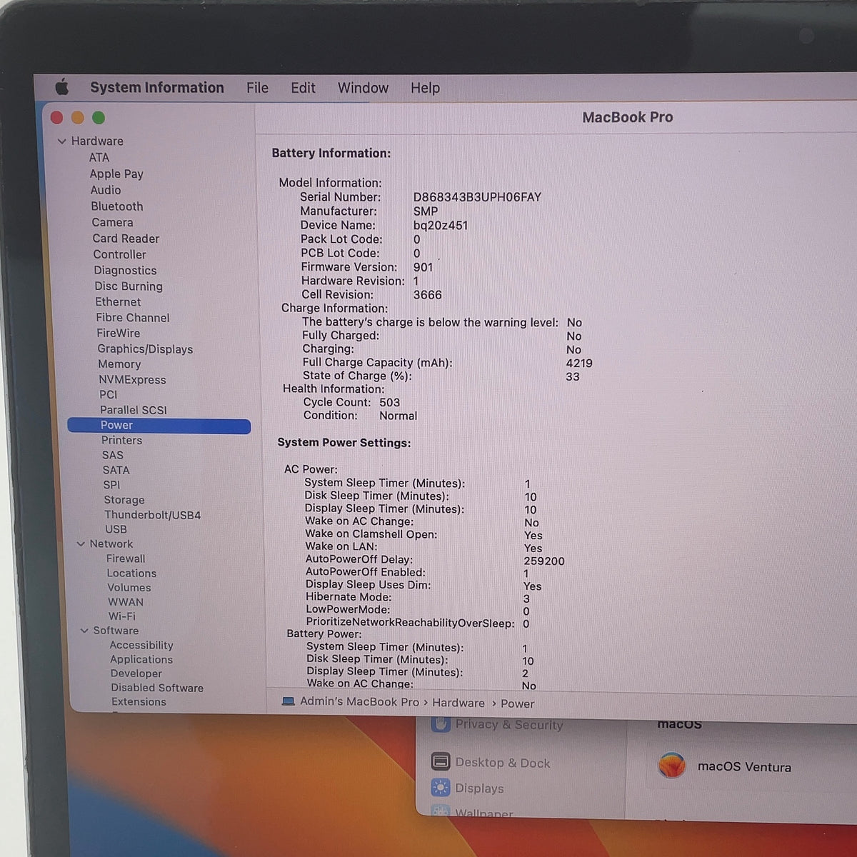The width and height of the screenshot is (857, 857).
Task: Select Accessibility under Software
Action: (x=141, y=645)
